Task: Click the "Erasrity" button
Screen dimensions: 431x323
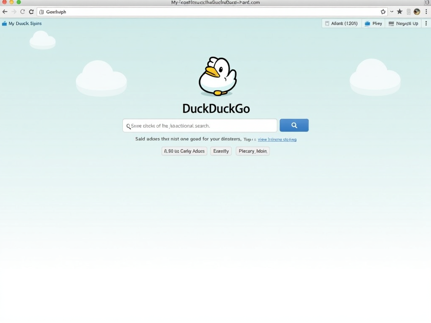Action: (x=221, y=151)
